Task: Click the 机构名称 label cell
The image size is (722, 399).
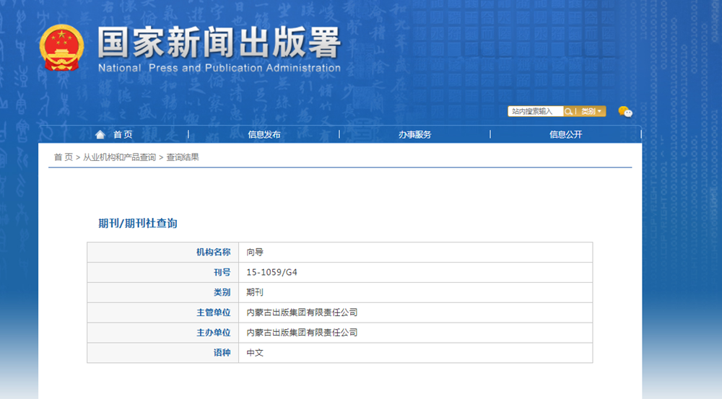Action: tap(163, 253)
